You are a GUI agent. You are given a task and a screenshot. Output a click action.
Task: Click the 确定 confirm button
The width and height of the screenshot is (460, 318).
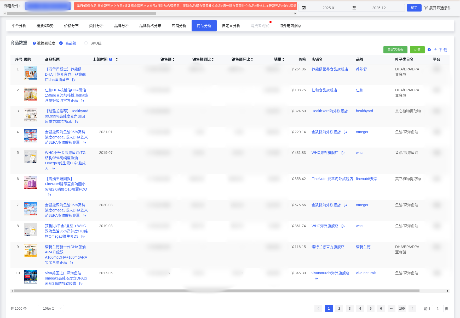point(414,8)
